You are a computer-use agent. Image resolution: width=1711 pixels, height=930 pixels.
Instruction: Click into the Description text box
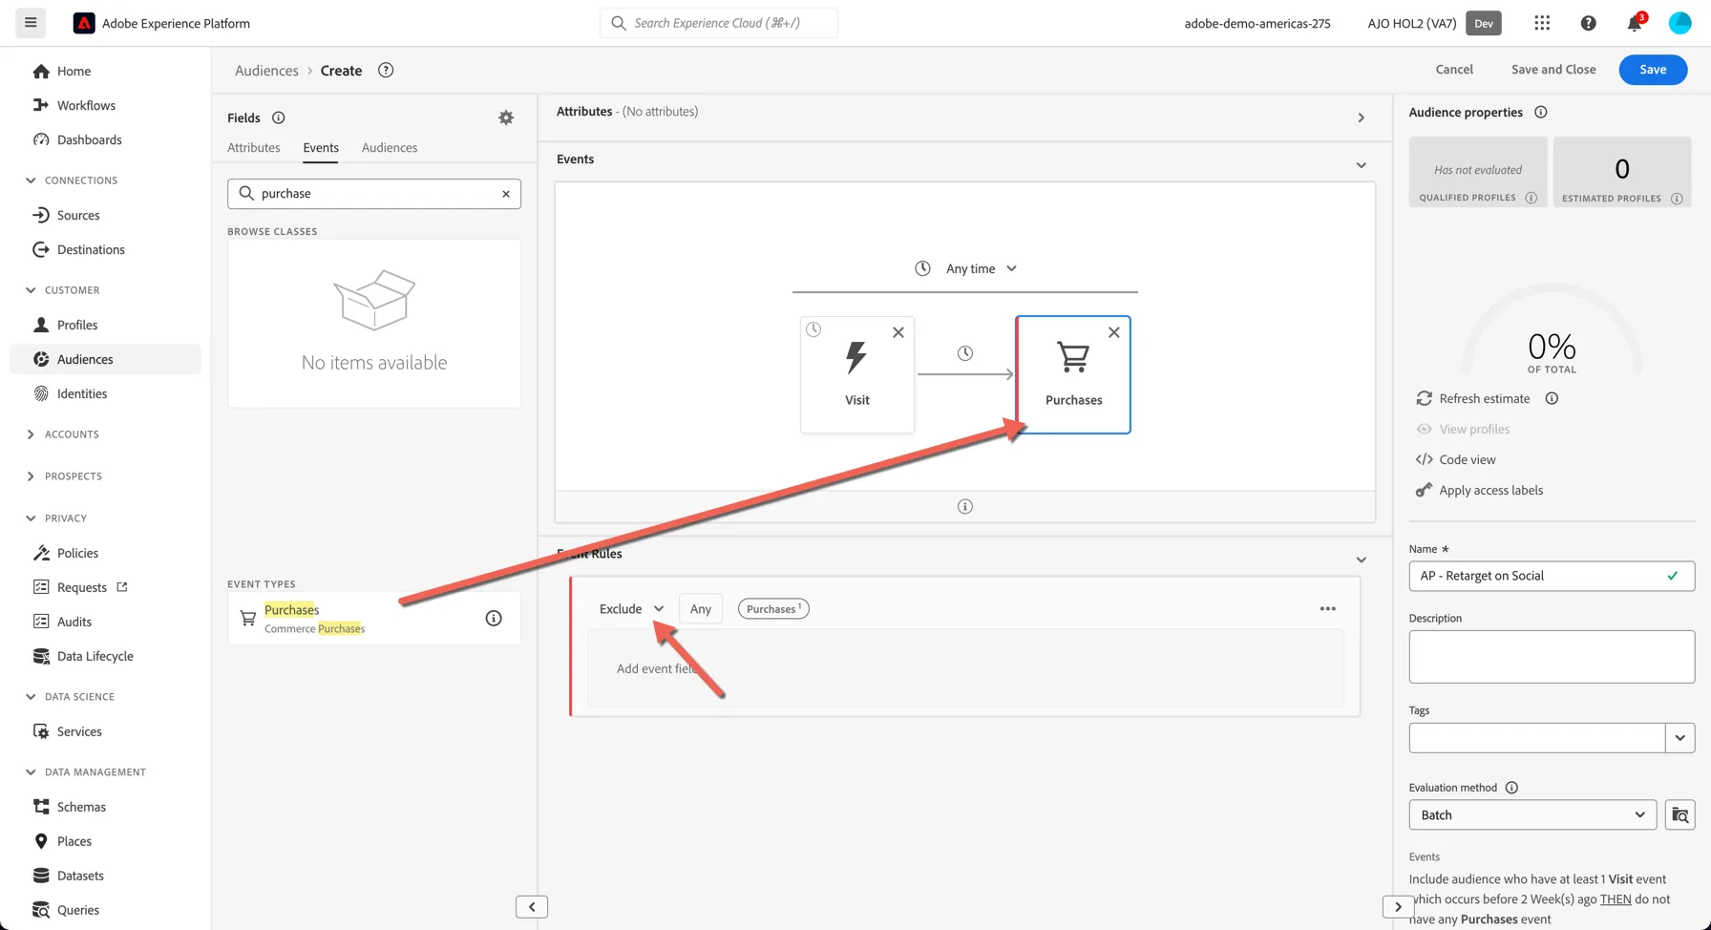[1552, 656]
